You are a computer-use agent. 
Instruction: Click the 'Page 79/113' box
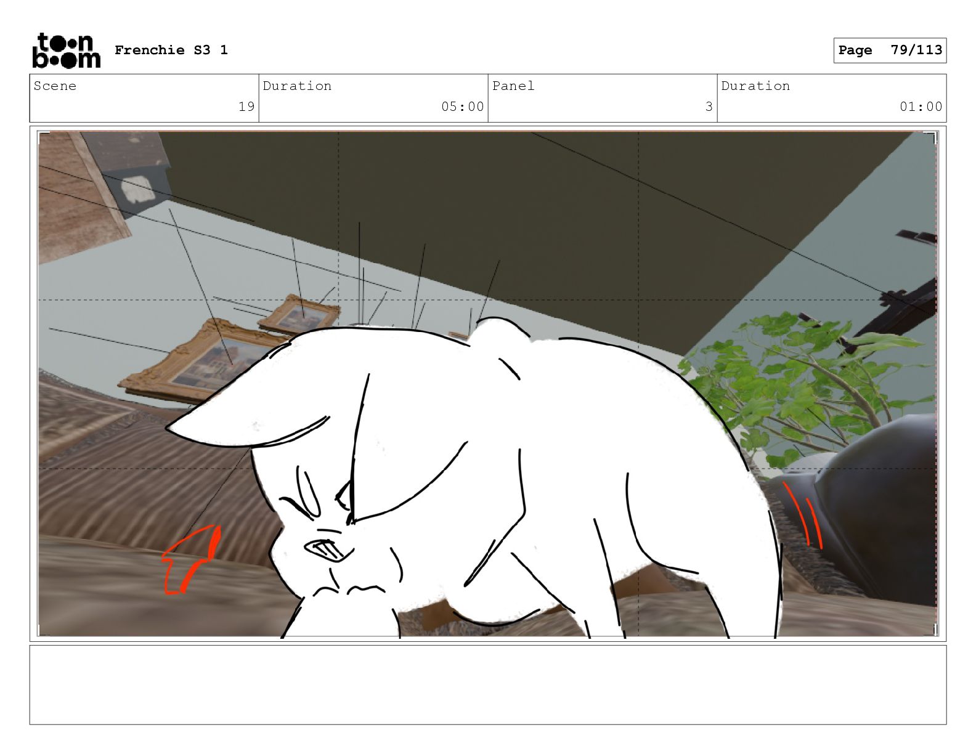click(890, 50)
